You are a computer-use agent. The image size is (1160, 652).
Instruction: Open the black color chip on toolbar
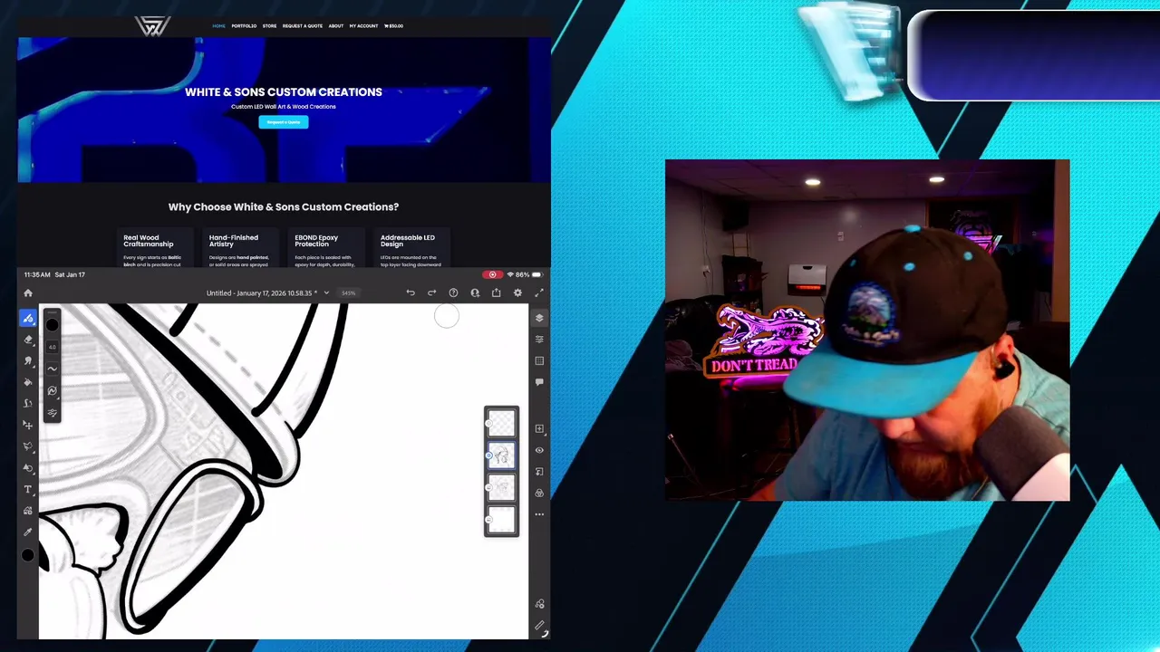coord(28,556)
